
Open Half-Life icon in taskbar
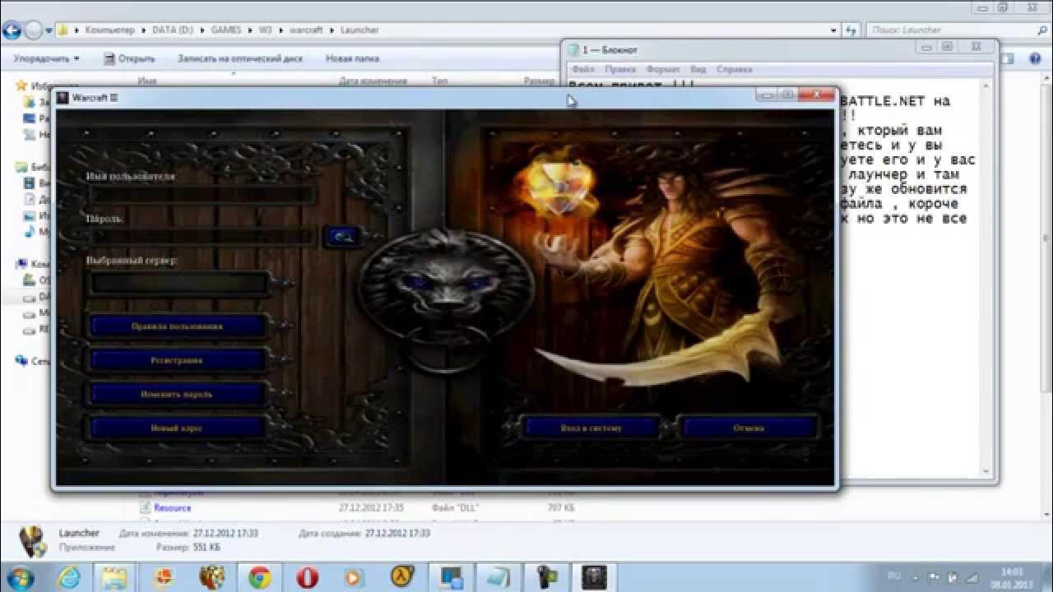403,577
